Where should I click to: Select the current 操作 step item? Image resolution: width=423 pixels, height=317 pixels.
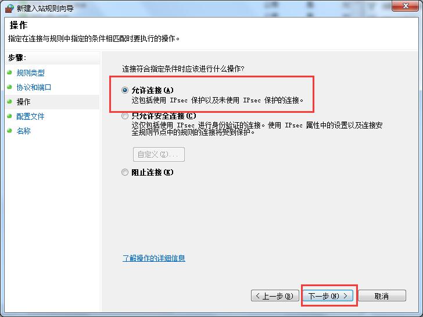pos(52,102)
